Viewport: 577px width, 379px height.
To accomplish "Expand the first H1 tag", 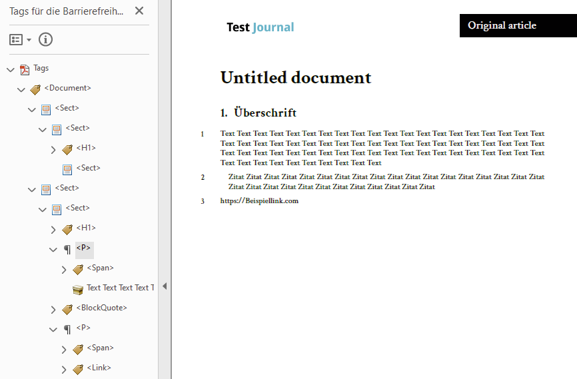I will click(x=53, y=149).
